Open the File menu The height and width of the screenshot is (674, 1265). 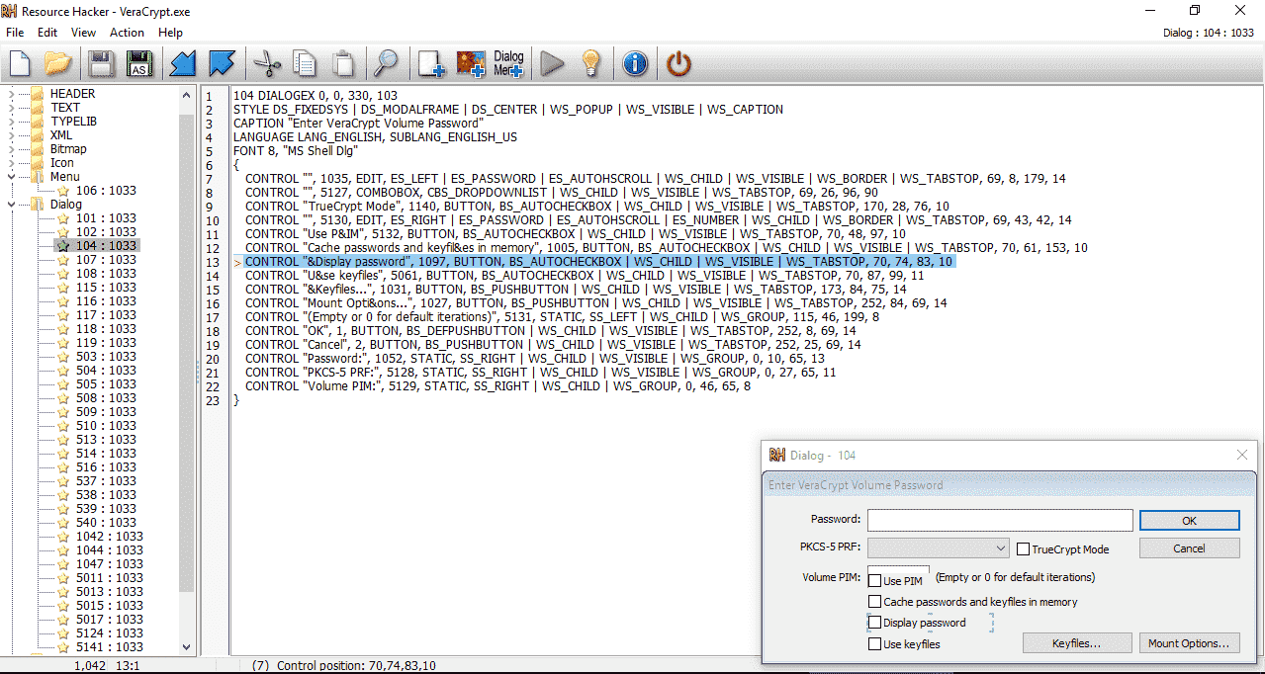click(15, 33)
